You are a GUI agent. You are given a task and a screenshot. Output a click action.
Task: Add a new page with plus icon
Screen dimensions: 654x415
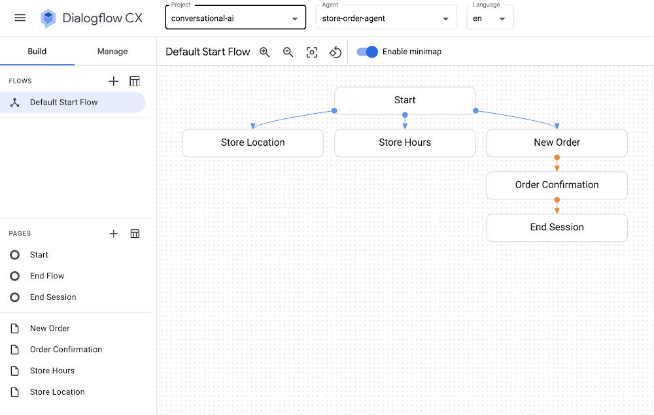coord(113,234)
